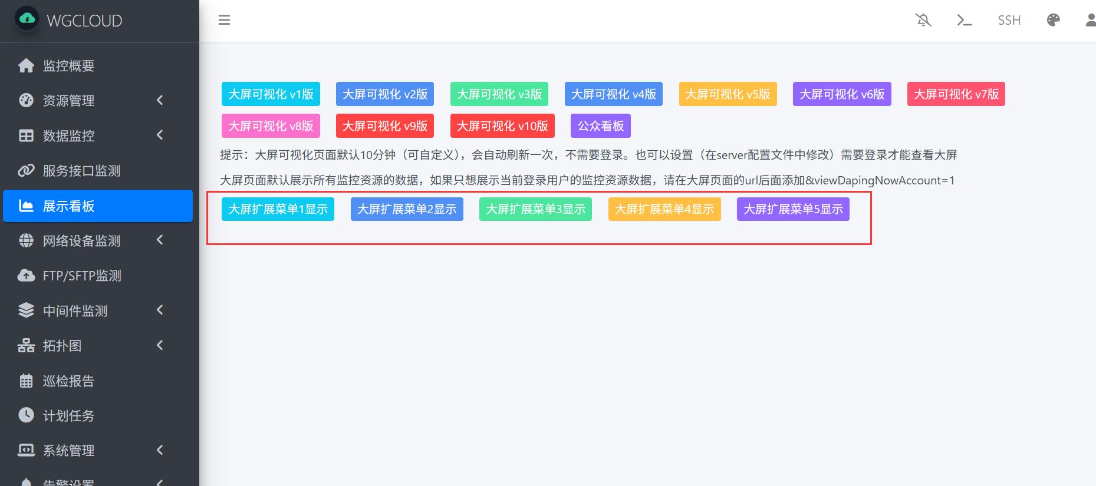The image size is (1096, 486).
Task: Select the 展示看板 menu item
Action: tap(98, 206)
